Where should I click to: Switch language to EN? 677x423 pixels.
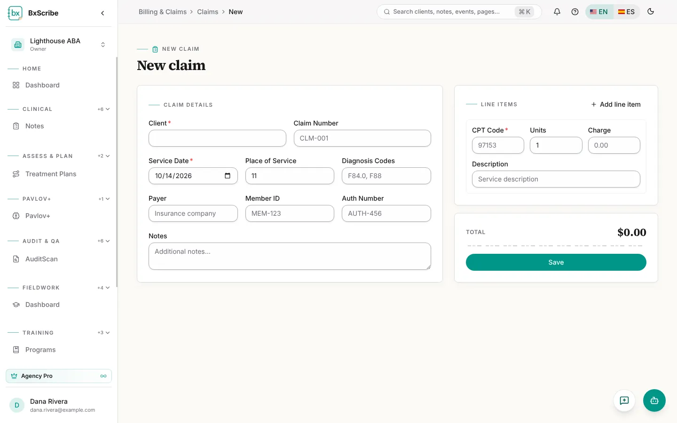click(x=599, y=12)
